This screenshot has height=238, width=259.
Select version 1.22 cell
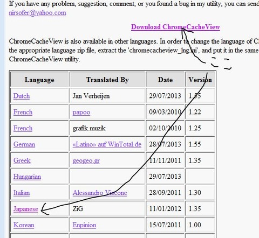(x=200, y=112)
